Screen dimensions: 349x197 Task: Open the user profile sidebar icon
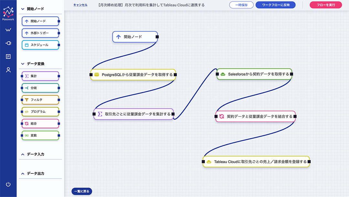coord(8,70)
